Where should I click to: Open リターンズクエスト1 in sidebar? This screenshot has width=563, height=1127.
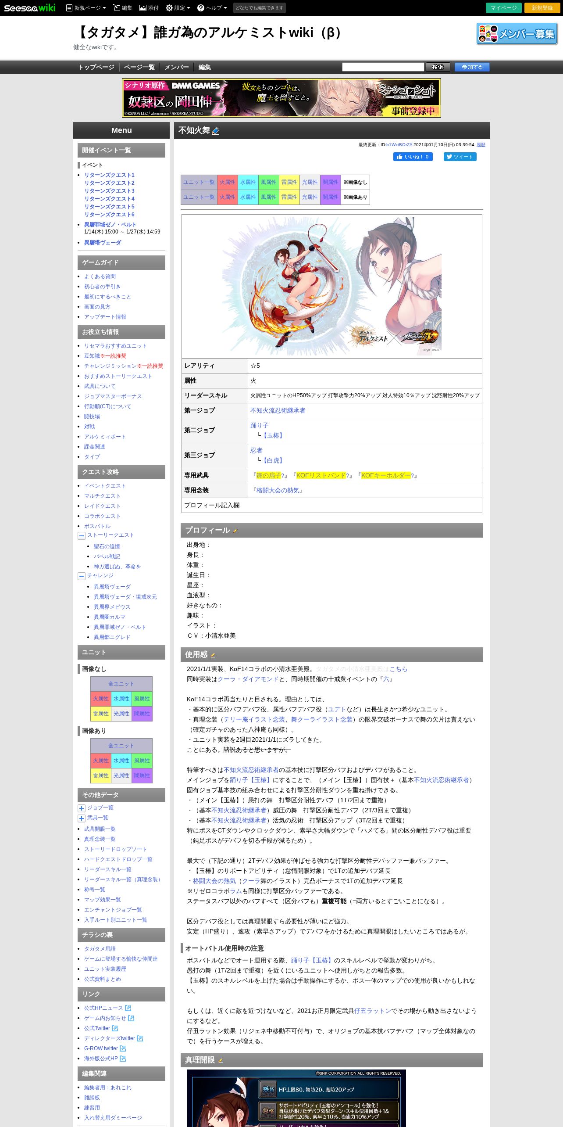[x=109, y=175]
